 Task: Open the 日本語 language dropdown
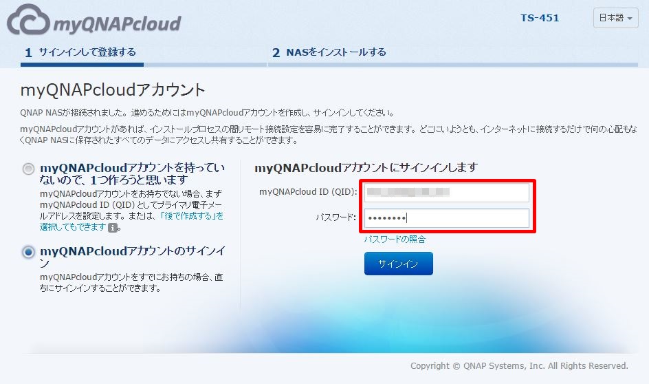[x=615, y=18]
